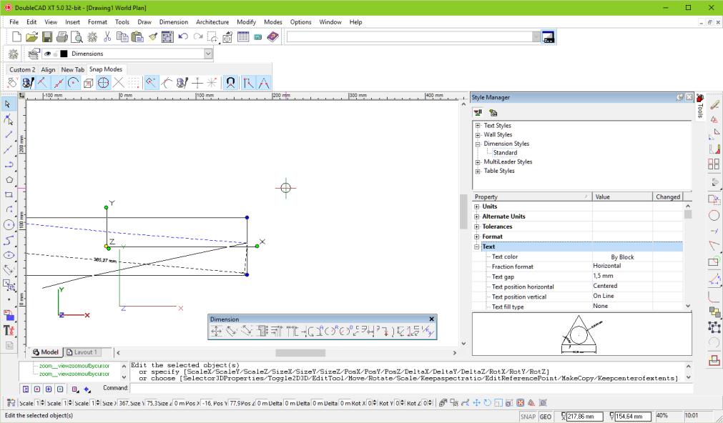Pick the Polygon tool in left toolbar

9,180
